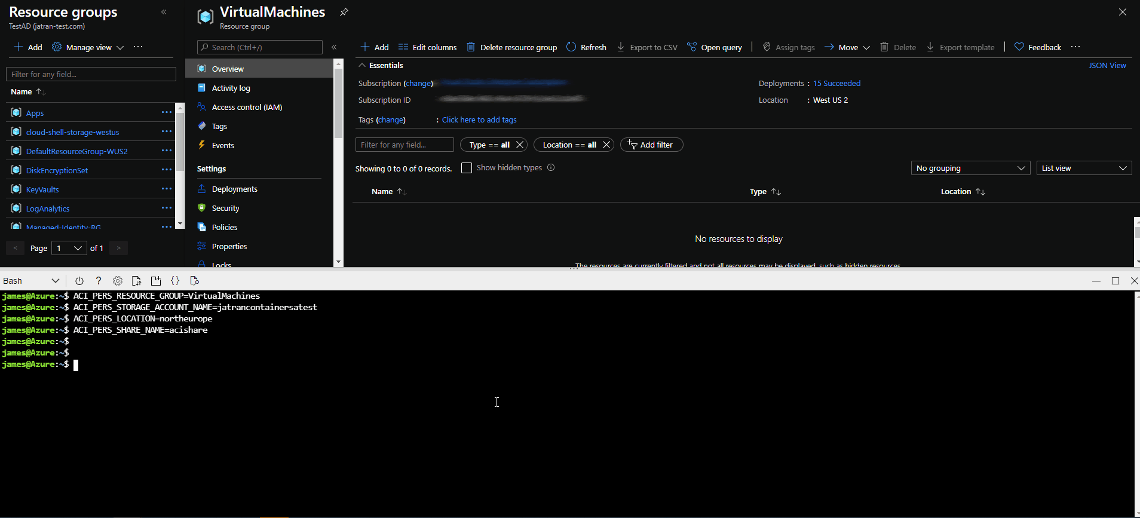Viewport: 1140px width, 518px height.
Task: Open ellipsis menu for KeyVaults resource group
Action: 167,189
